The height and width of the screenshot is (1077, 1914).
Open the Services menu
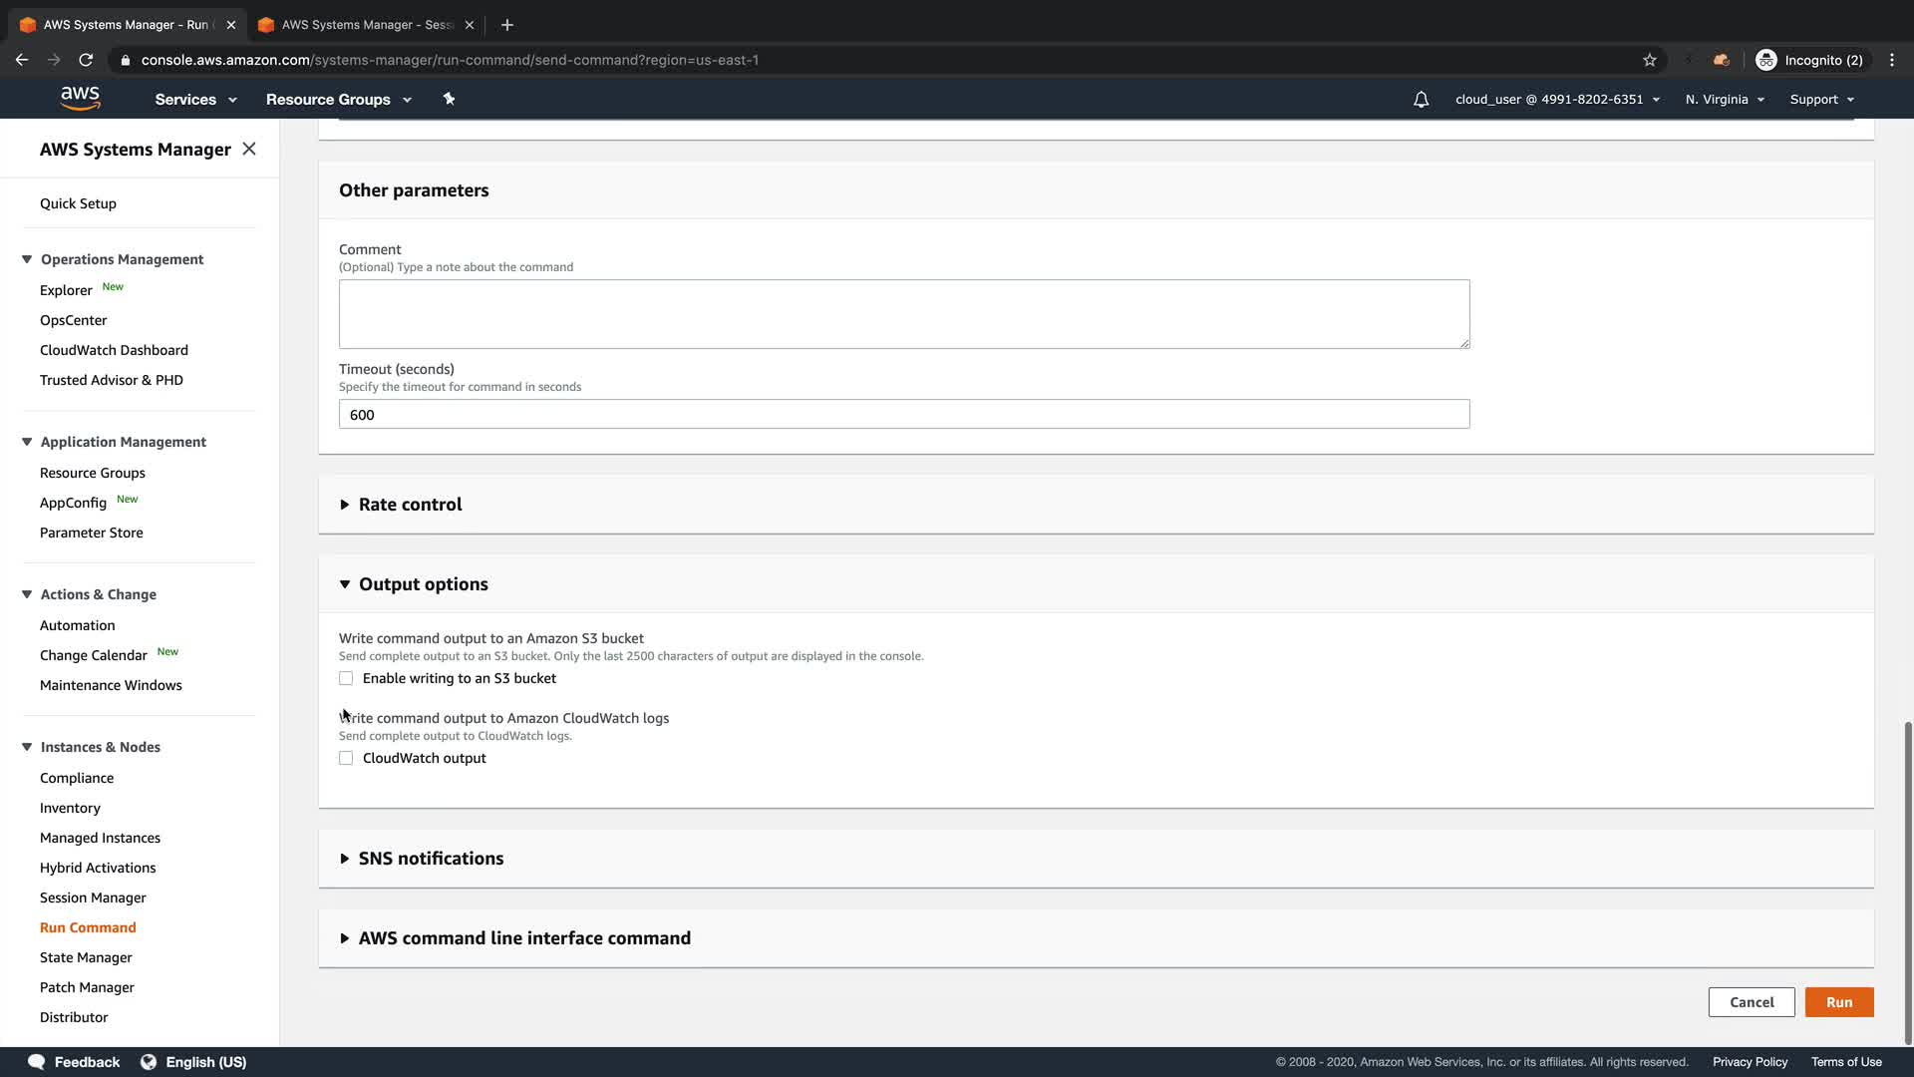[x=195, y=100]
